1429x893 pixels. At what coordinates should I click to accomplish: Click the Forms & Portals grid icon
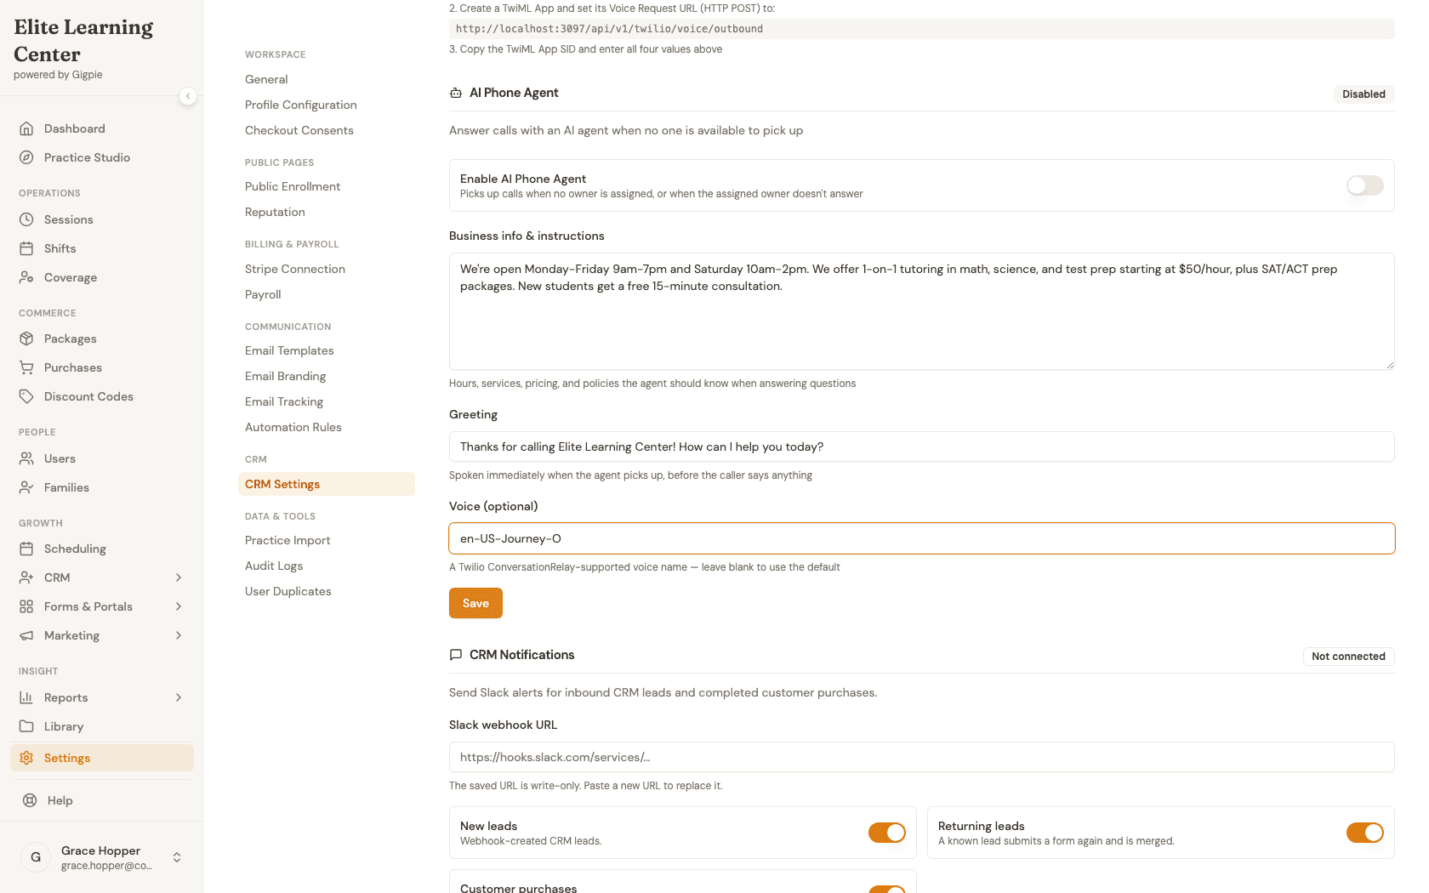(x=26, y=606)
